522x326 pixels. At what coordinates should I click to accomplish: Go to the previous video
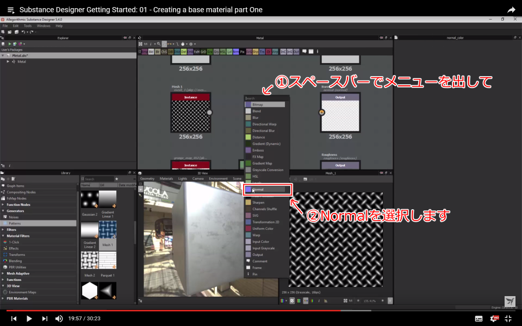coord(14,319)
